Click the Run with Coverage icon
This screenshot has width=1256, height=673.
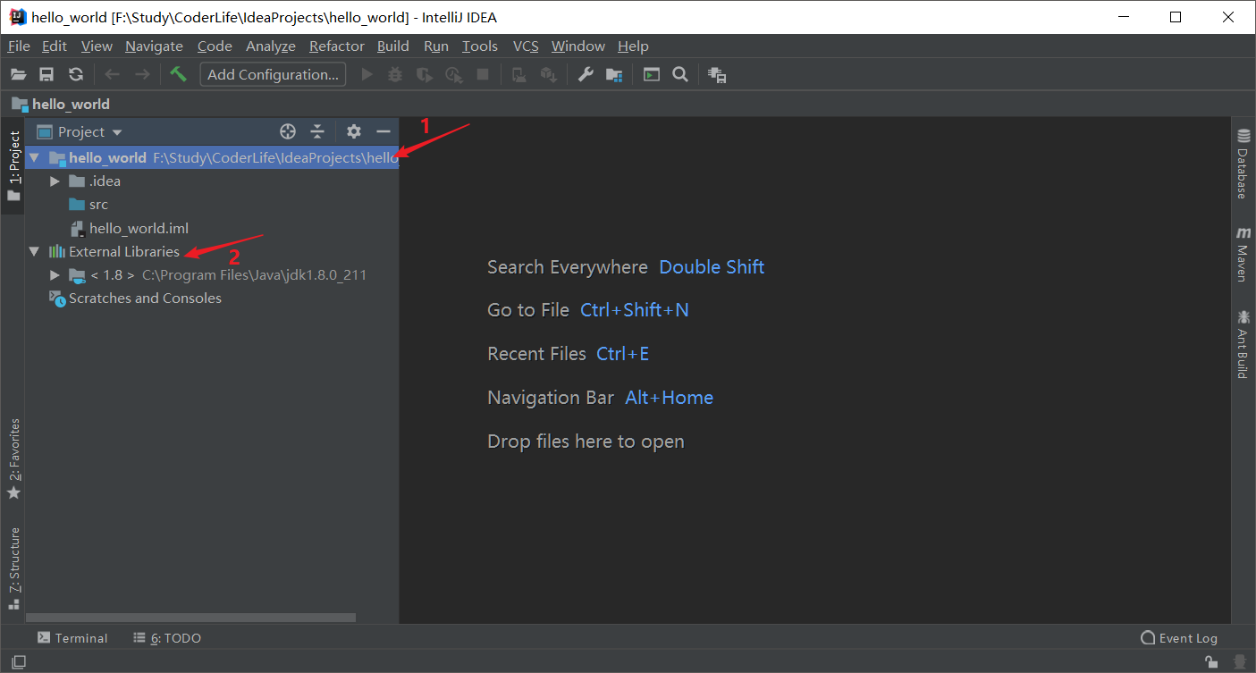pos(425,75)
